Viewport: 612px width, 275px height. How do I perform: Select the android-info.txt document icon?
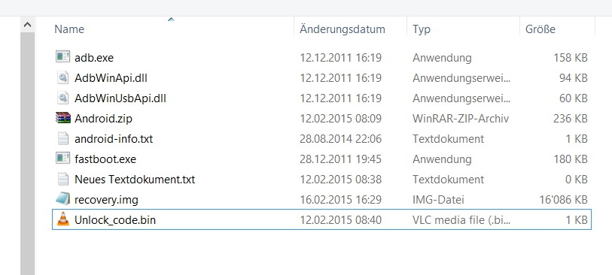click(x=62, y=138)
